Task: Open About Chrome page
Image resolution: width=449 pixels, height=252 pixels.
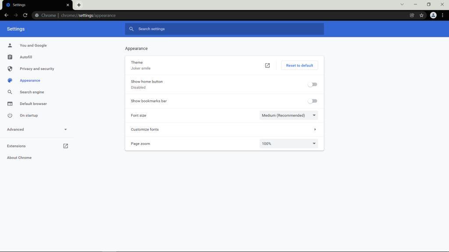Action: click(x=19, y=157)
